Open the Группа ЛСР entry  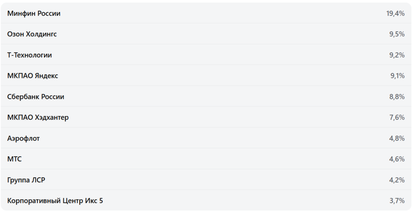[x=26, y=180]
